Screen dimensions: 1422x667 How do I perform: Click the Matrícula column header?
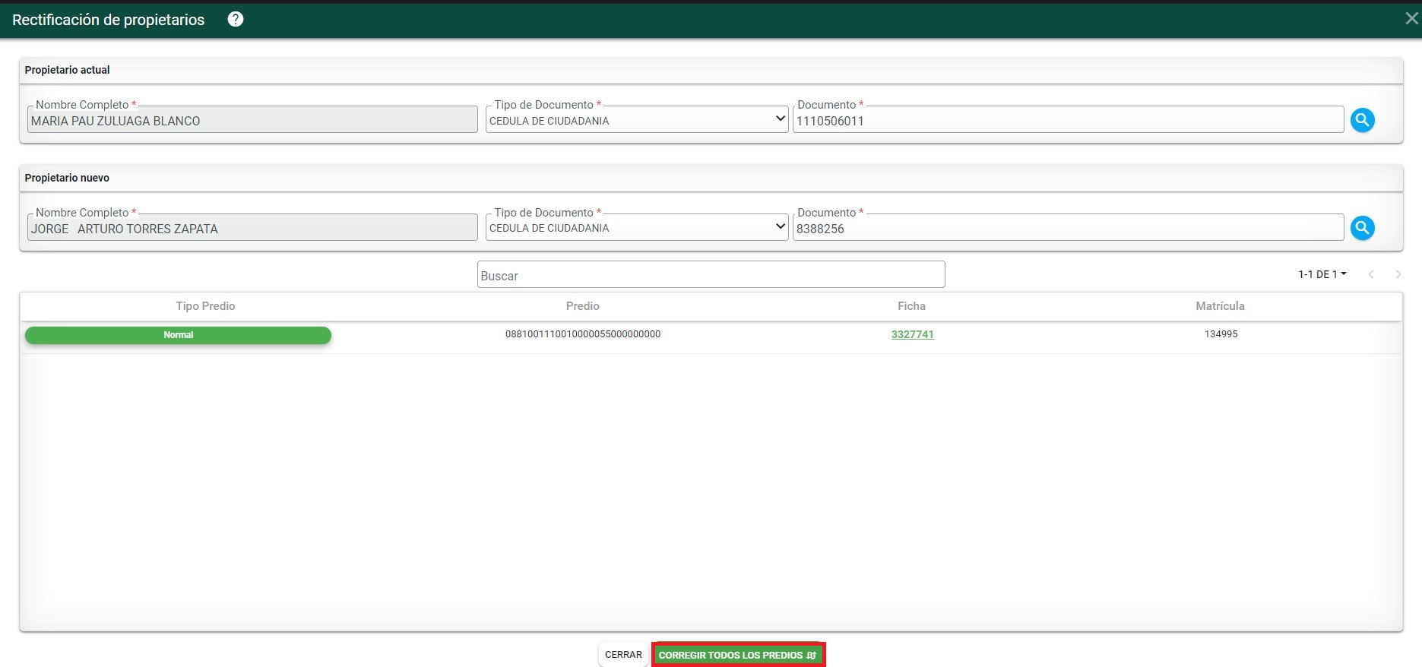(x=1219, y=306)
